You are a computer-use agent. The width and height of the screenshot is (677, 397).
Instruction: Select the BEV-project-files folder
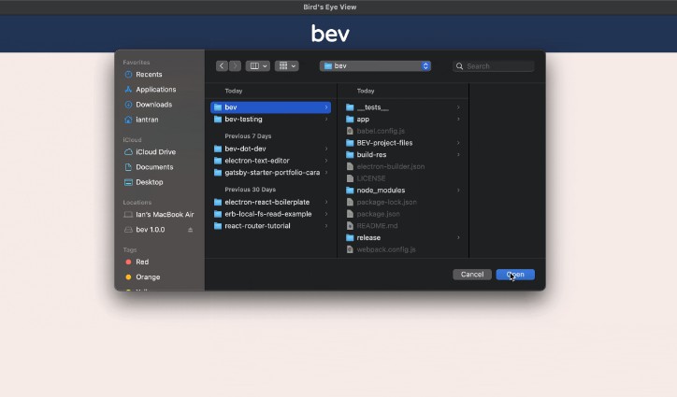[x=403, y=143]
